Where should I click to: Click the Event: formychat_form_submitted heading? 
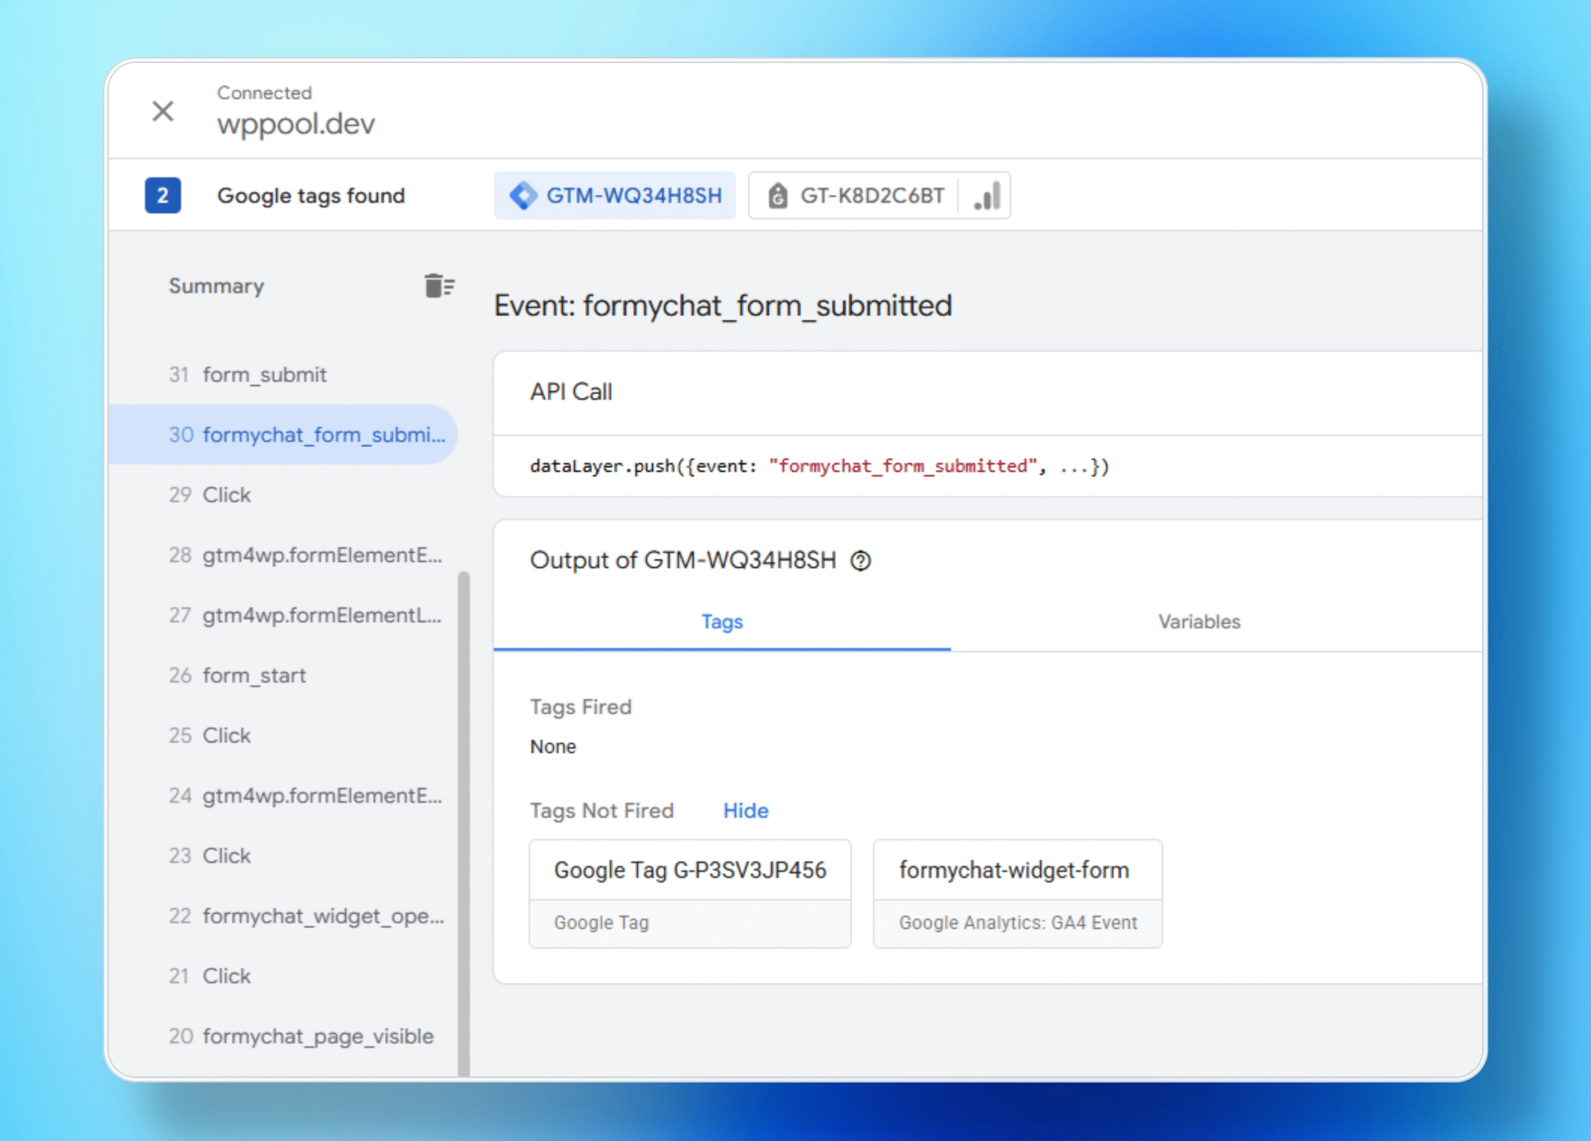point(723,306)
